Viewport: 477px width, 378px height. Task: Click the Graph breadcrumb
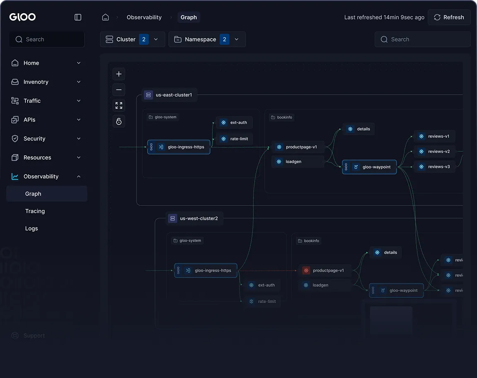point(189,17)
